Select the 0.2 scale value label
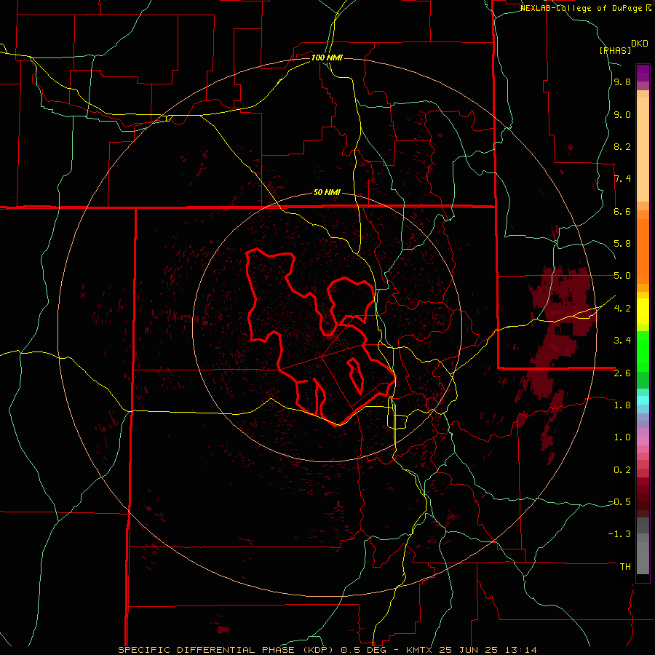The height and width of the screenshot is (655, 655). [x=622, y=470]
